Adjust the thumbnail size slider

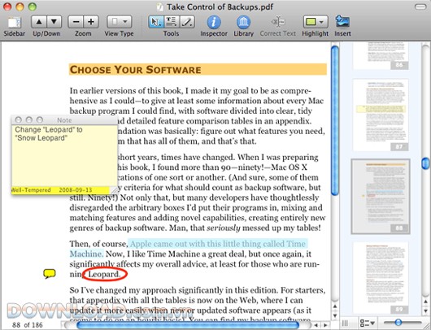(398, 323)
